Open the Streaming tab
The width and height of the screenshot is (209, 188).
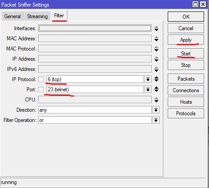tap(37, 16)
